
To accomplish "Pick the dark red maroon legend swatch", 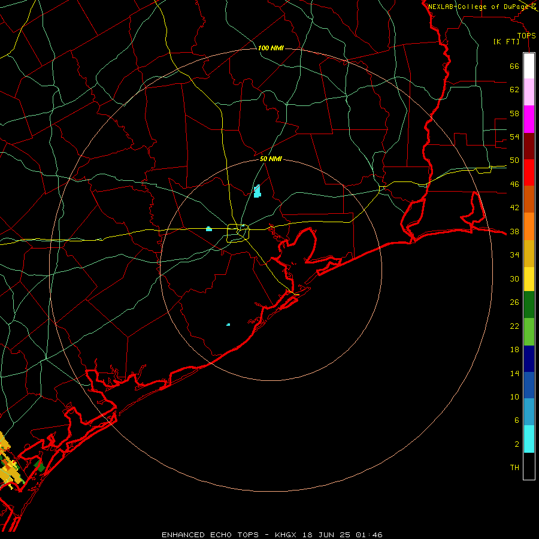I will [x=529, y=146].
